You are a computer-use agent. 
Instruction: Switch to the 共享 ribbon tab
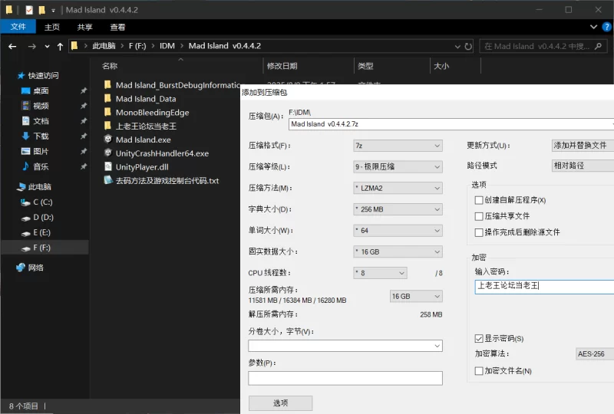click(x=84, y=27)
